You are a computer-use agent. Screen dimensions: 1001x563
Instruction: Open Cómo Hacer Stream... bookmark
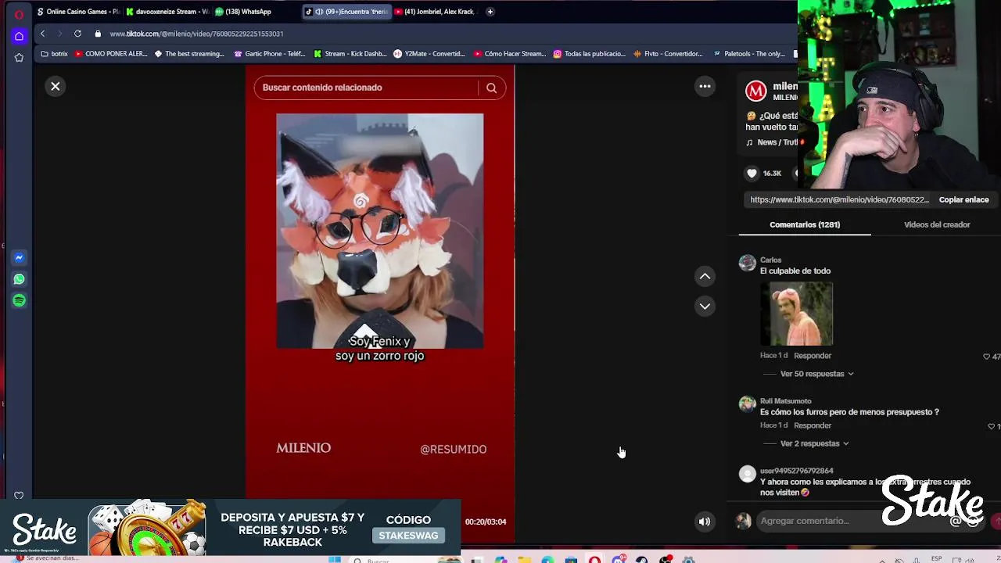(509, 54)
